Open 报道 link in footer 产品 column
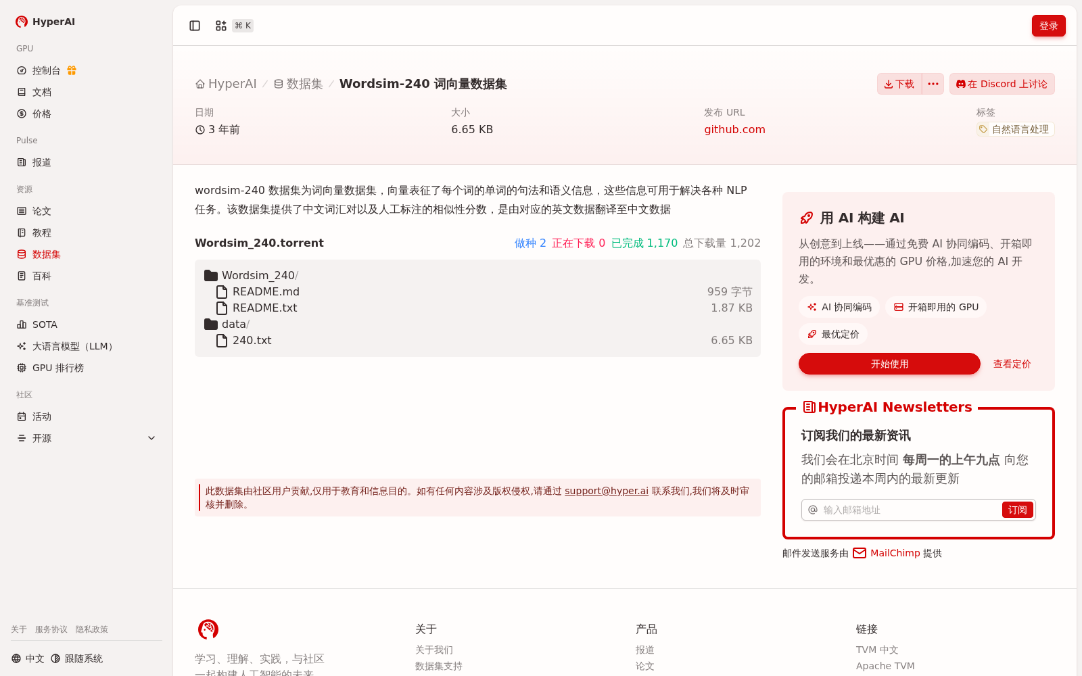 click(645, 650)
